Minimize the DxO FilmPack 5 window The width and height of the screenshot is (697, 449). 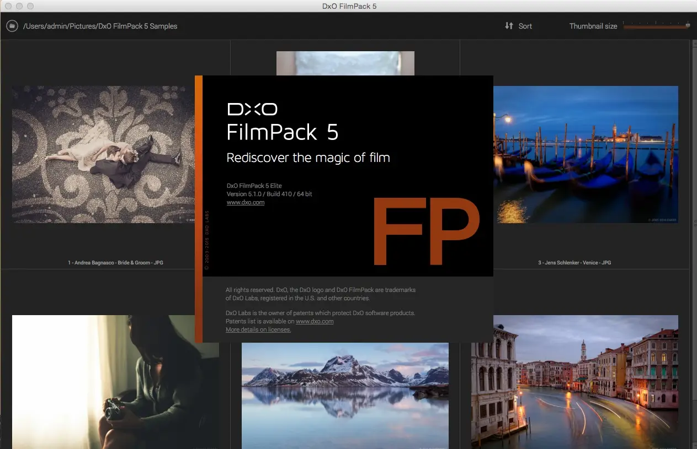tap(19, 6)
